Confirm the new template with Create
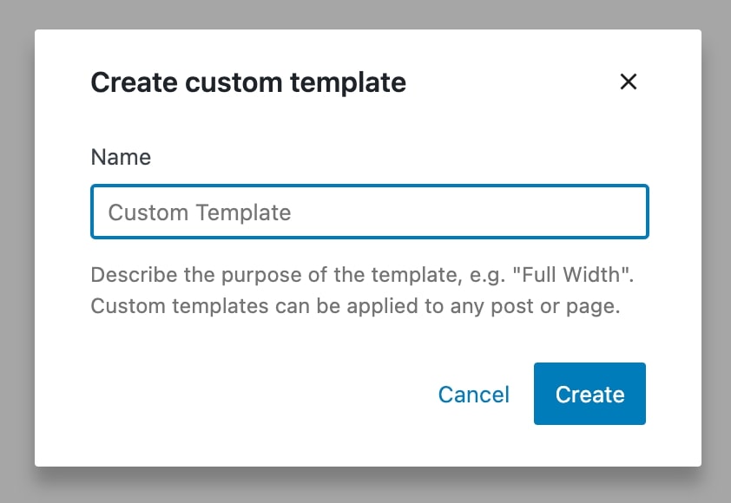The image size is (731, 503). coord(589,395)
